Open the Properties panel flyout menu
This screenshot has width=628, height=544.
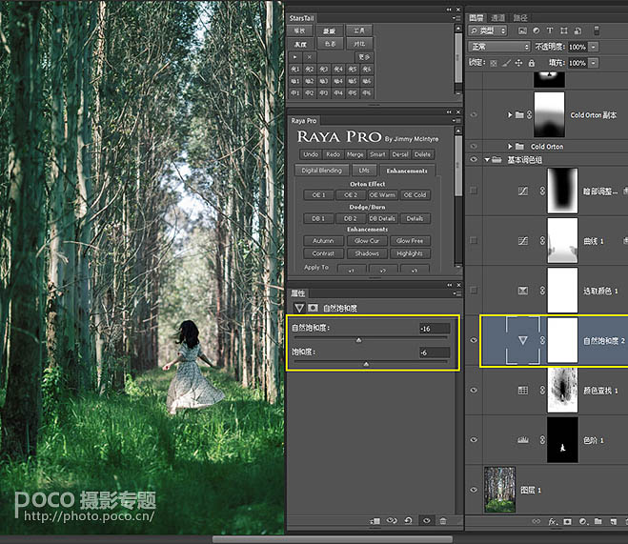(456, 293)
